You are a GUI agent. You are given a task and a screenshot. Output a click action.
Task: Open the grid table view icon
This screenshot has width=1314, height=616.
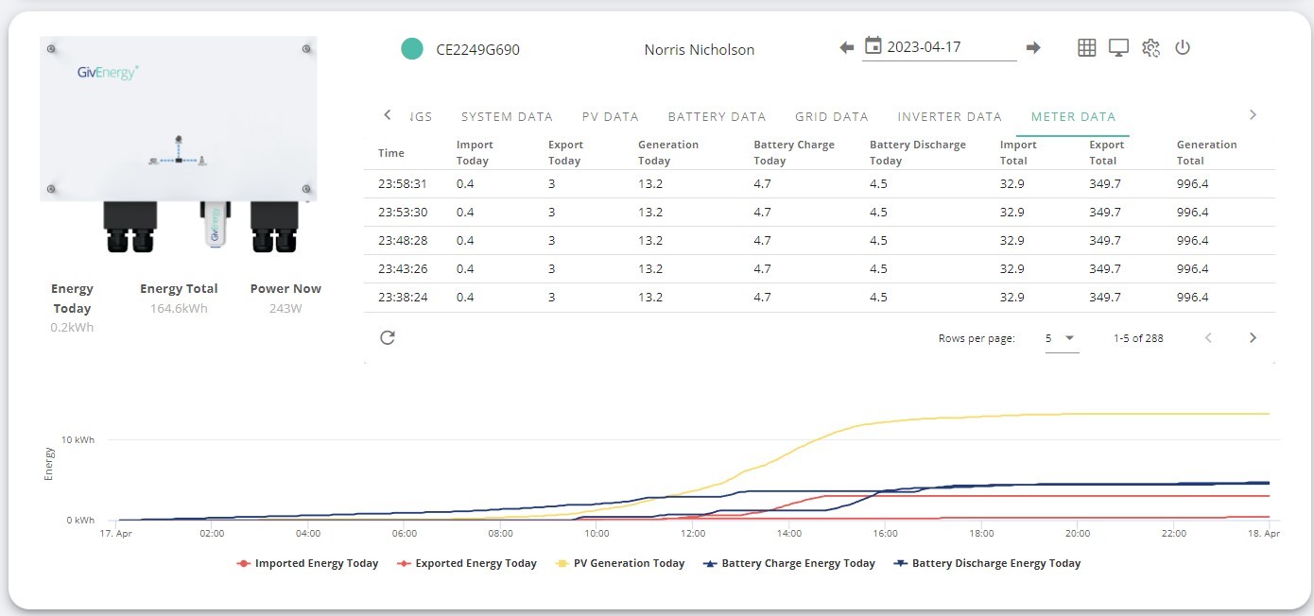click(x=1087, y=47)
